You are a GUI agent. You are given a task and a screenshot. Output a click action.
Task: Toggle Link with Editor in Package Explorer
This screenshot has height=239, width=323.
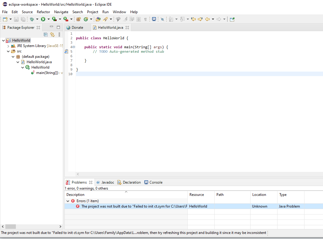pyautogui.click(x=52, y=34)
